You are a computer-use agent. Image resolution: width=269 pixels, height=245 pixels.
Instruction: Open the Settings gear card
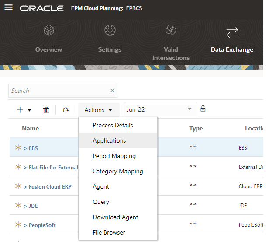click(110, 30)
